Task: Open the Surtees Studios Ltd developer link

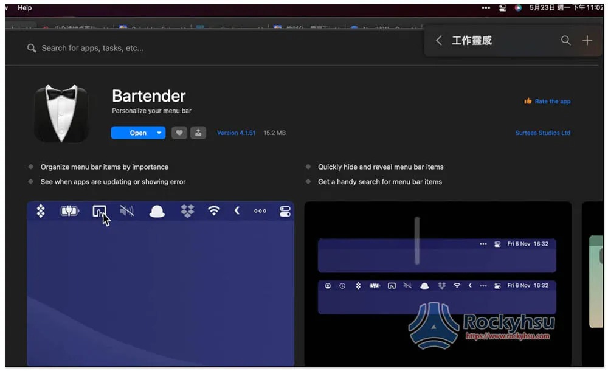Action: pos(542,133)
